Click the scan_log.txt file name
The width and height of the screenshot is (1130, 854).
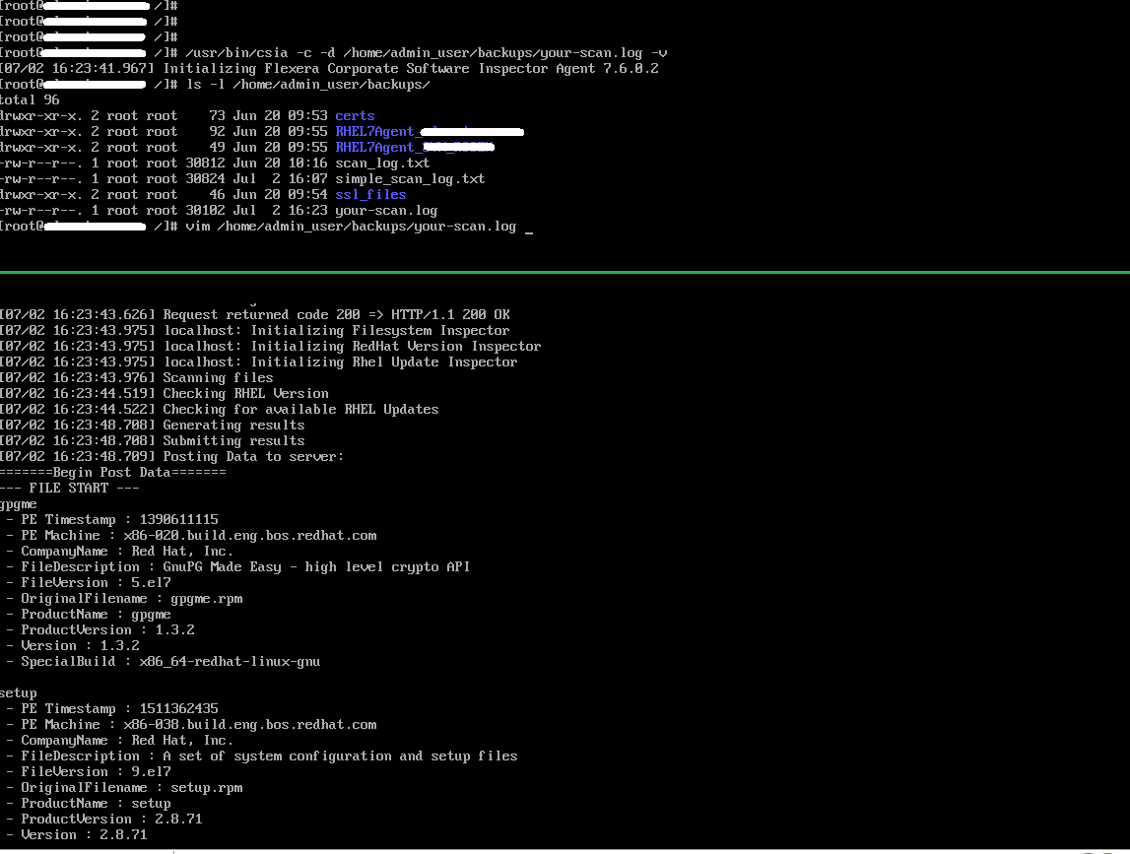(x=385, y=163)
